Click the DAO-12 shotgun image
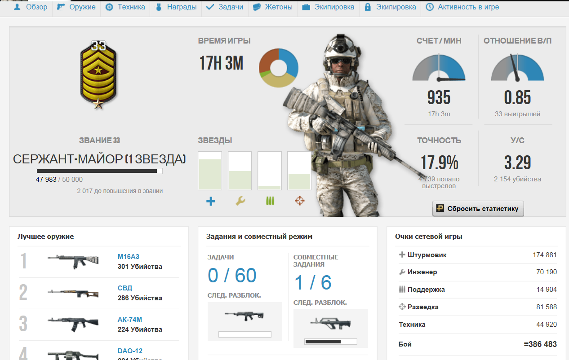 72,354
